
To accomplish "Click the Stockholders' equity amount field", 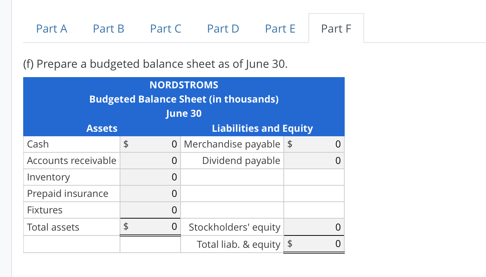I will pos(314,227).
